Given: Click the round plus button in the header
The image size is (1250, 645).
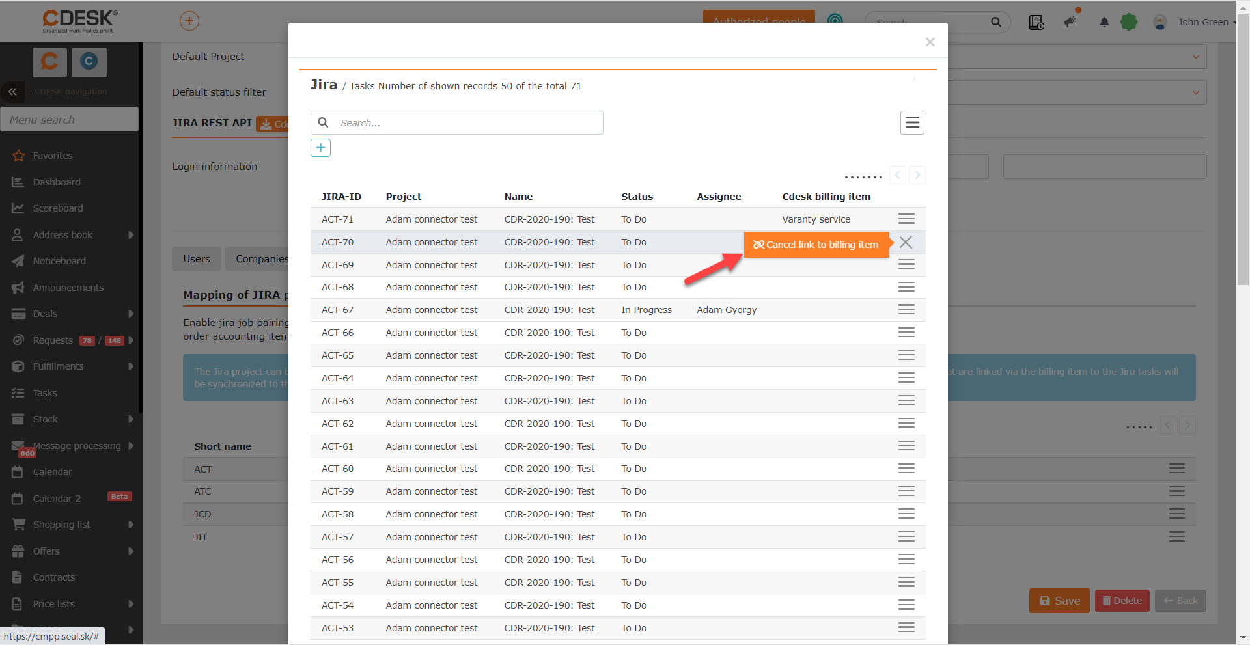Looking at the screenshot, I should pos(189,21).
